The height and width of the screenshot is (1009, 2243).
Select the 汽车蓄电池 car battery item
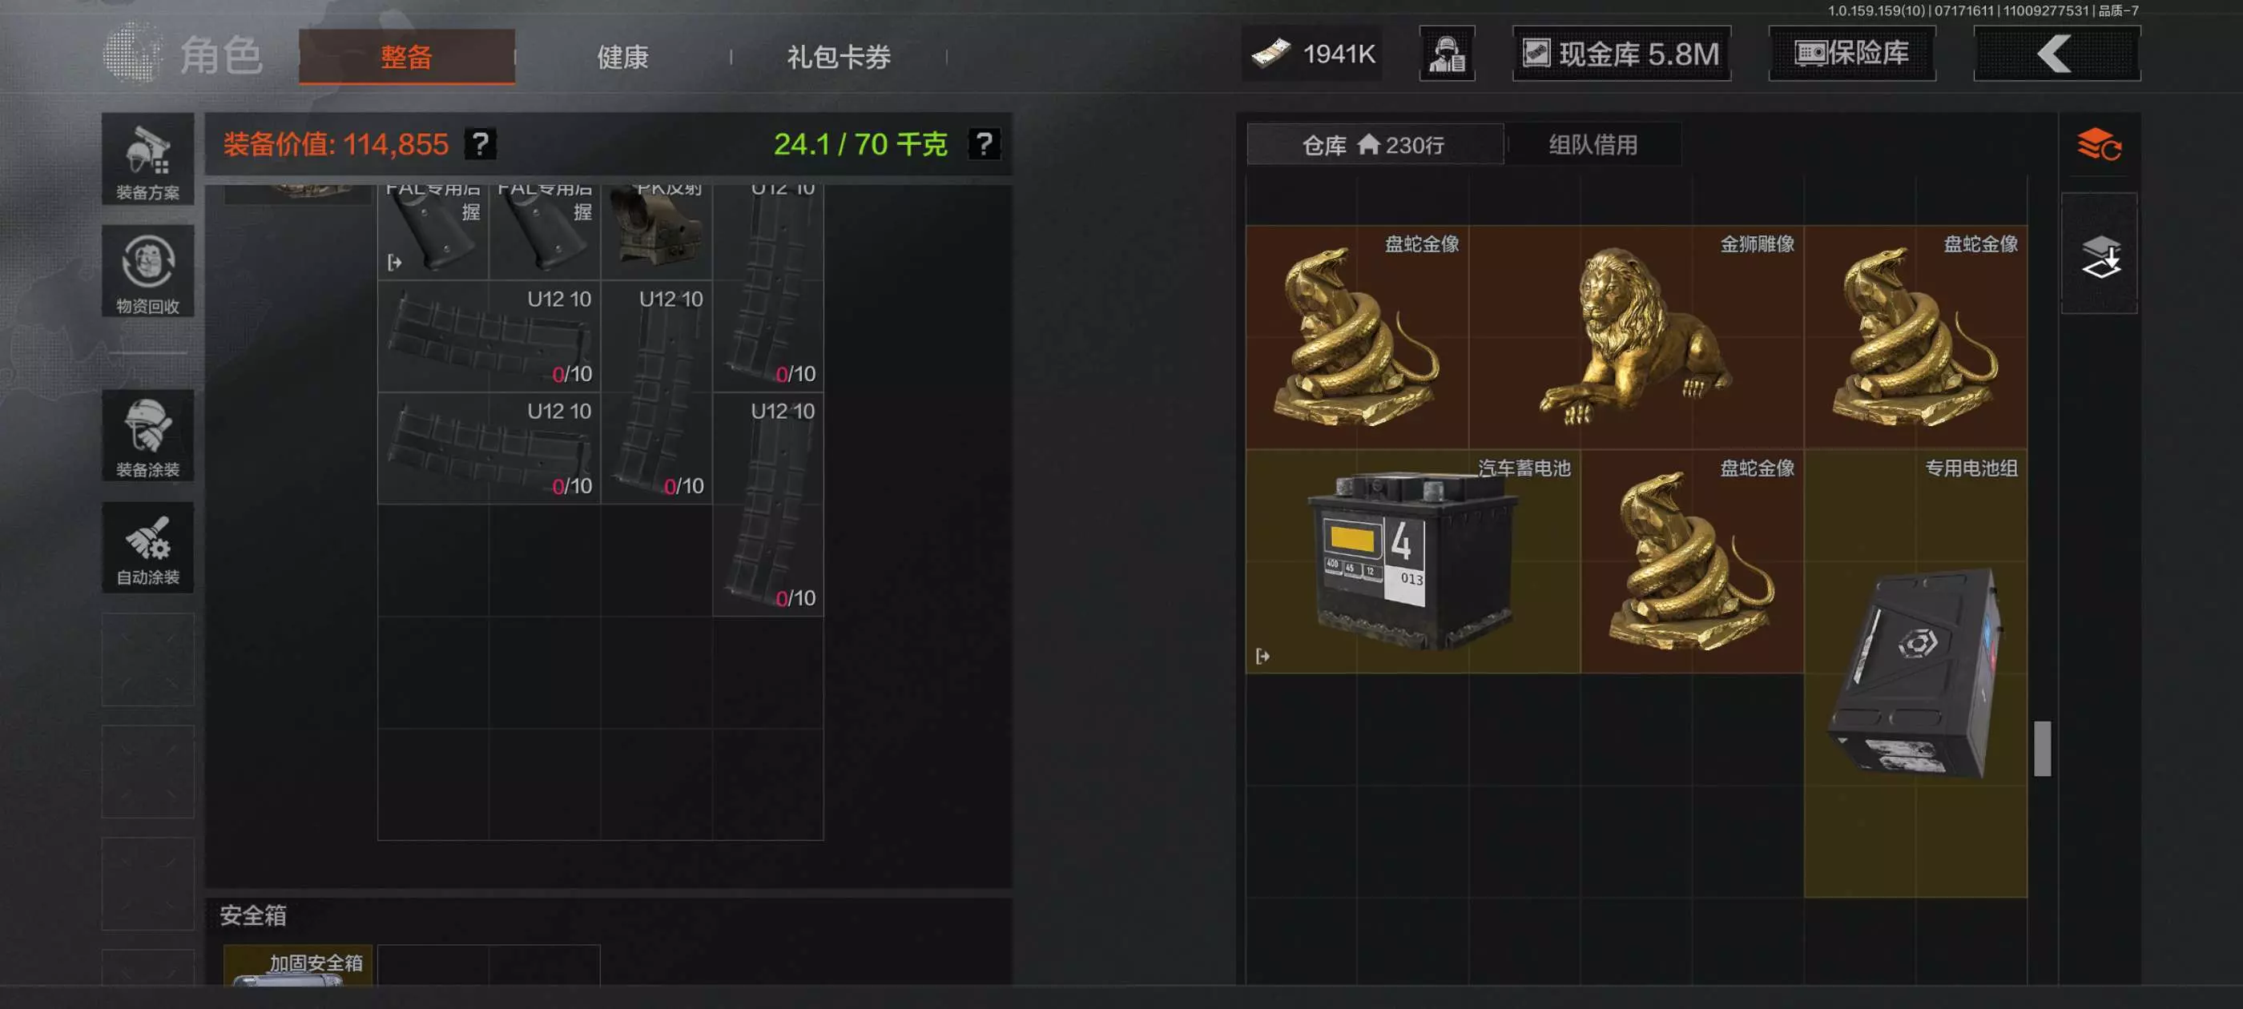point(1412,561)
